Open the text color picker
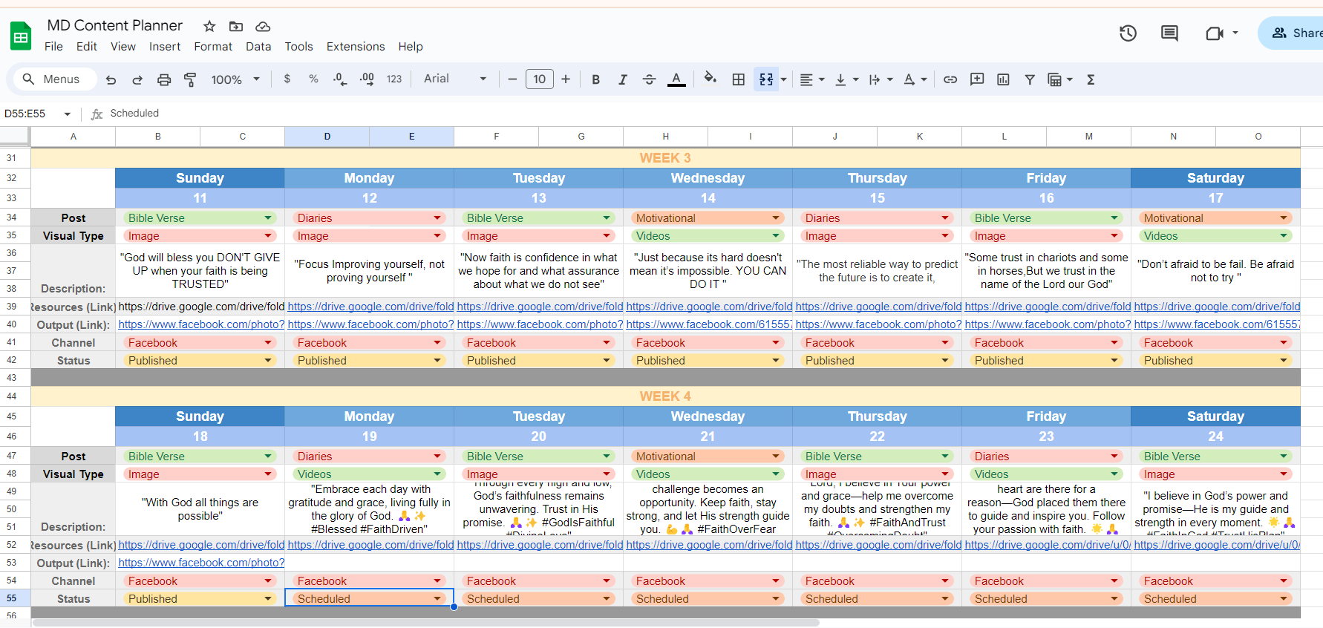1323x628 pixels. (x=676, y=79)
